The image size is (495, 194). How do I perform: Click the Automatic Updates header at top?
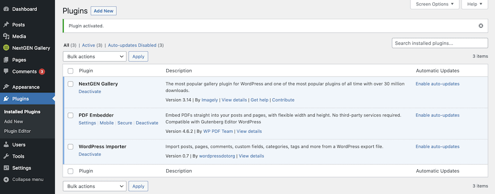coord(438,71)
